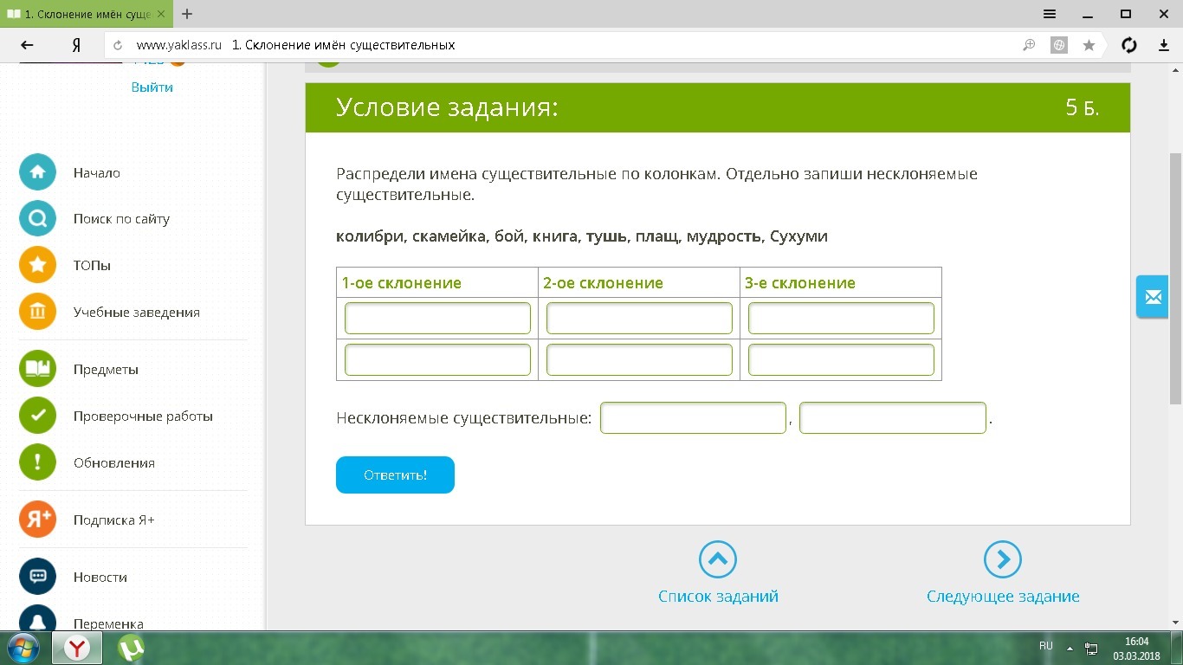Viewport: 1183px width, 665px height.
Task: Open the Список заданий link
Action: (718, 597)
